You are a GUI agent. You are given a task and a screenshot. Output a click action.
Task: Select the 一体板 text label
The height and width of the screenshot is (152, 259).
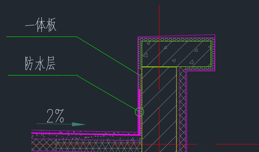[41, 25]
